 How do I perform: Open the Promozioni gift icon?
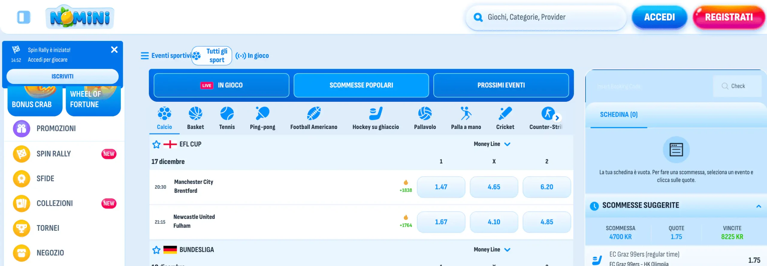22,129
